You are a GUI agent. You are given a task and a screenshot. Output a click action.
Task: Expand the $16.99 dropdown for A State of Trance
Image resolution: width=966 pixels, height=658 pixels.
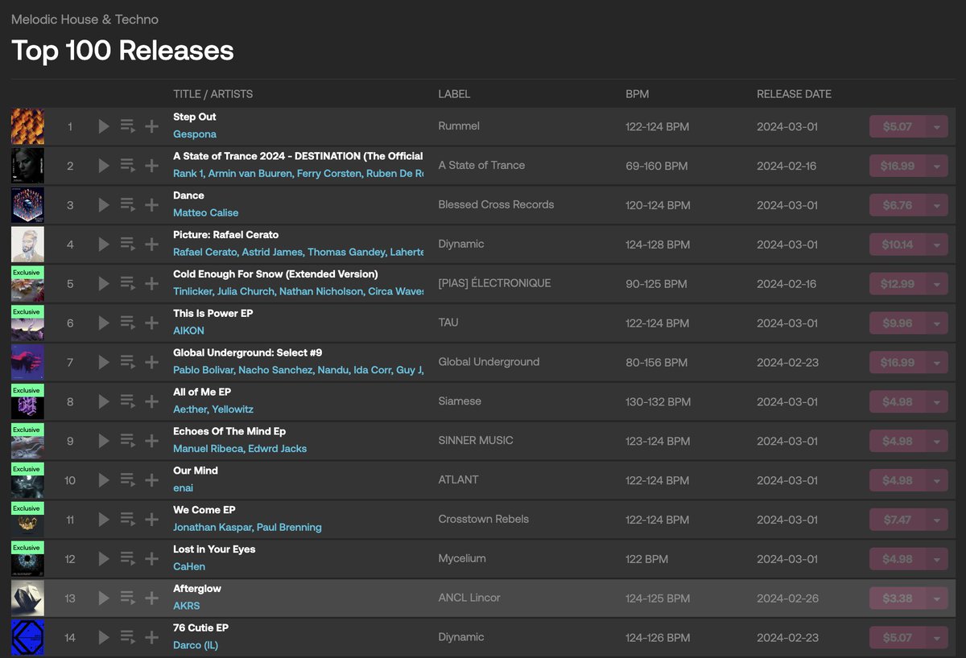(938, 165)
